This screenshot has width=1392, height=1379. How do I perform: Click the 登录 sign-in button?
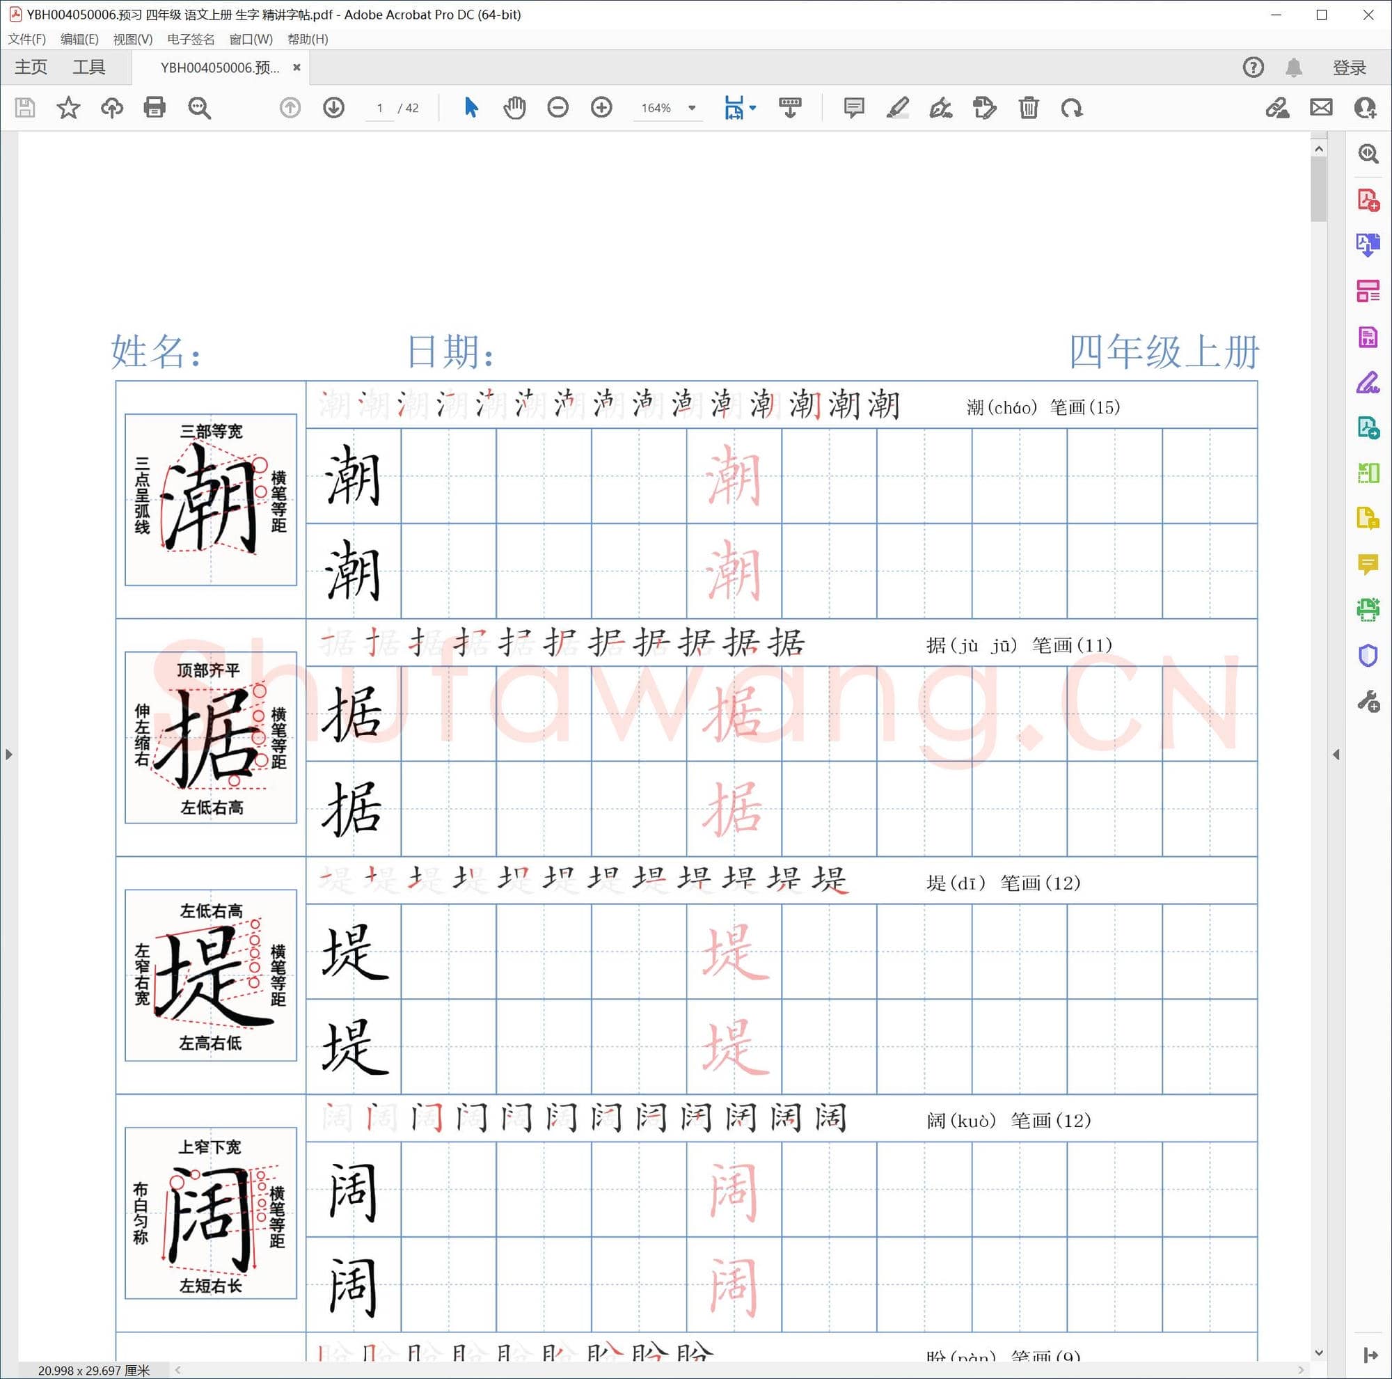click(1349, 67)
